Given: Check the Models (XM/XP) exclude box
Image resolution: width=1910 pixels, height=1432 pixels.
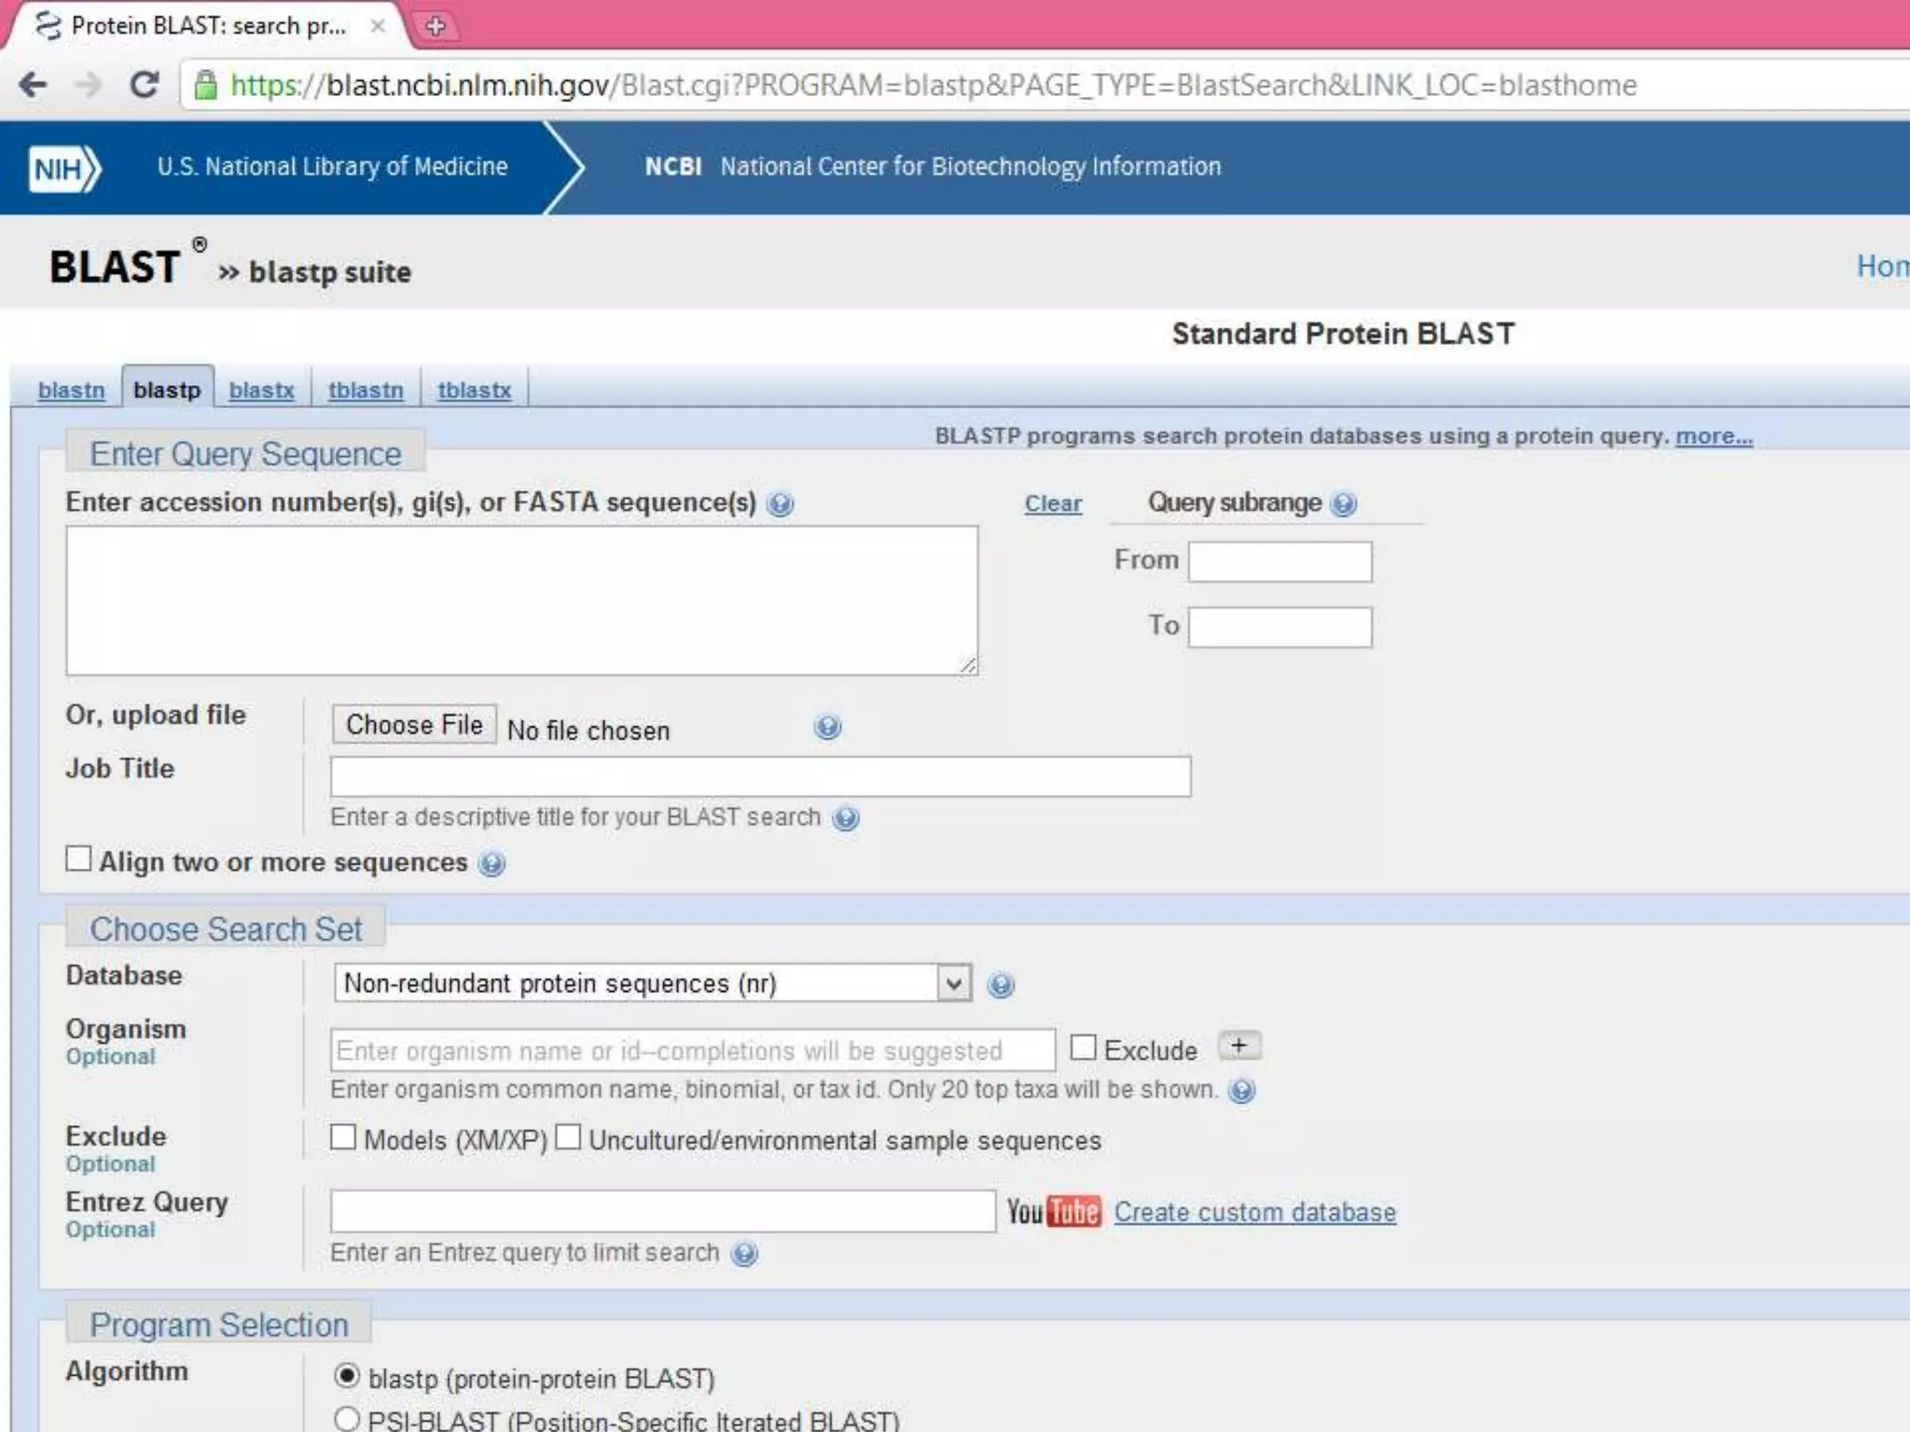Looking at the screenshot, I should [343, 1137].
